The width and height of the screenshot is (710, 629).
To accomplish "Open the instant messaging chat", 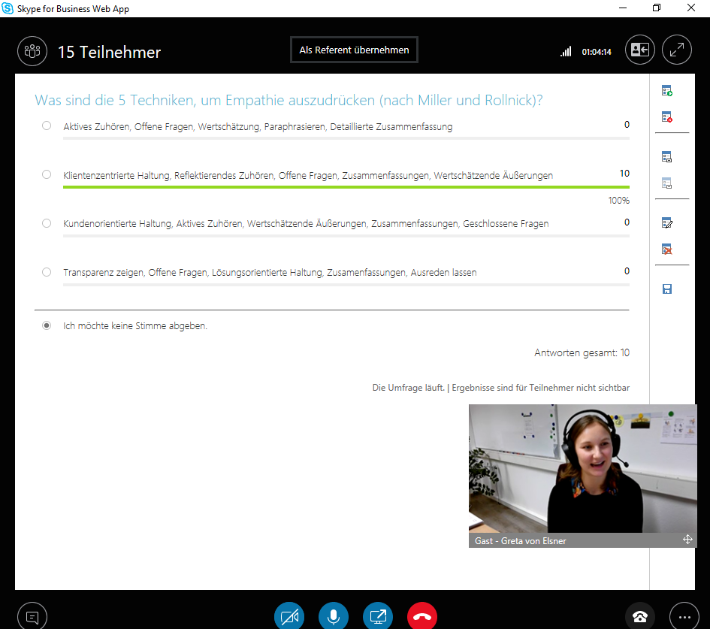I will pos(32,616).
